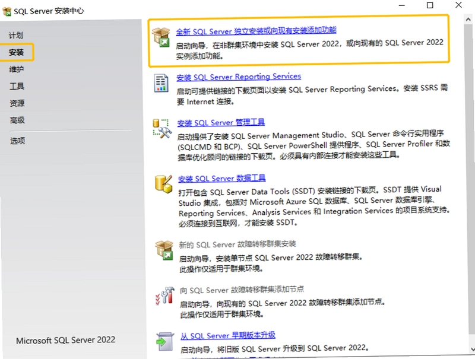Click the SQL Server data tools cylinder icon
Viewport: 475px width, 359px height.
click(163, 184)
